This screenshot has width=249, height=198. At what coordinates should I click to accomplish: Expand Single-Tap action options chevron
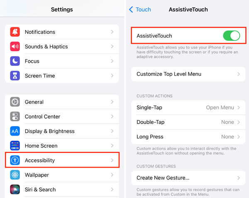(x=239, y=107)
